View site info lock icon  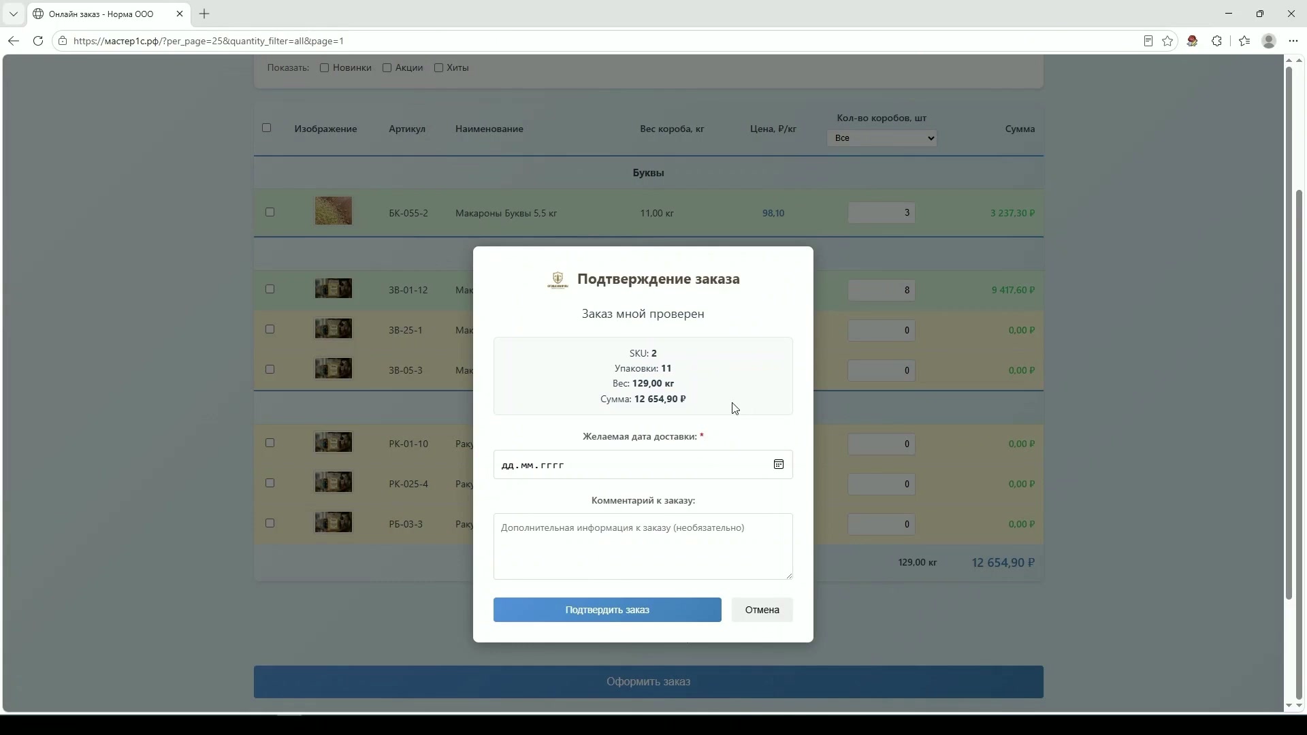pos(63,41)
